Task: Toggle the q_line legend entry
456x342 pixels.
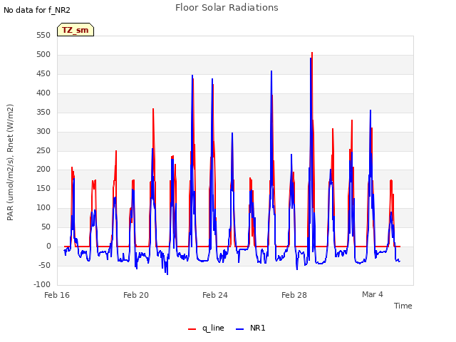Action: pos(206,328)
